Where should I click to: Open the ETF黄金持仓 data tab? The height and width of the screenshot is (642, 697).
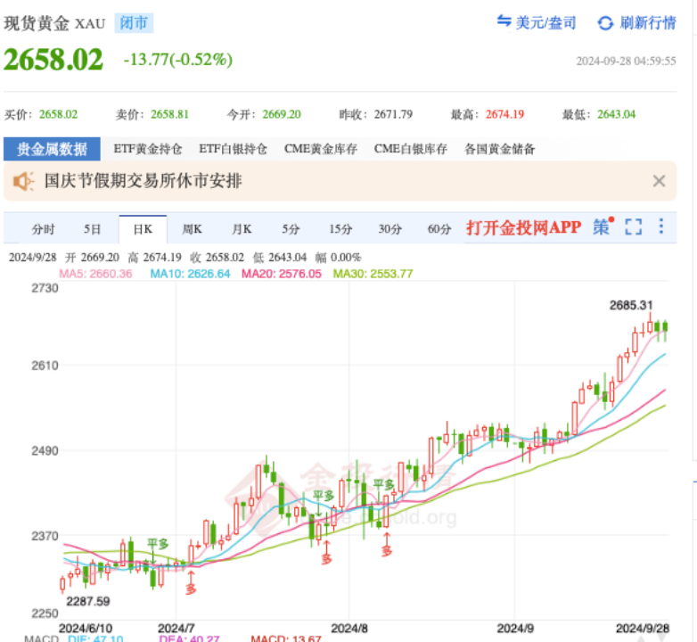pyautogui.click(x=147, y=149)
